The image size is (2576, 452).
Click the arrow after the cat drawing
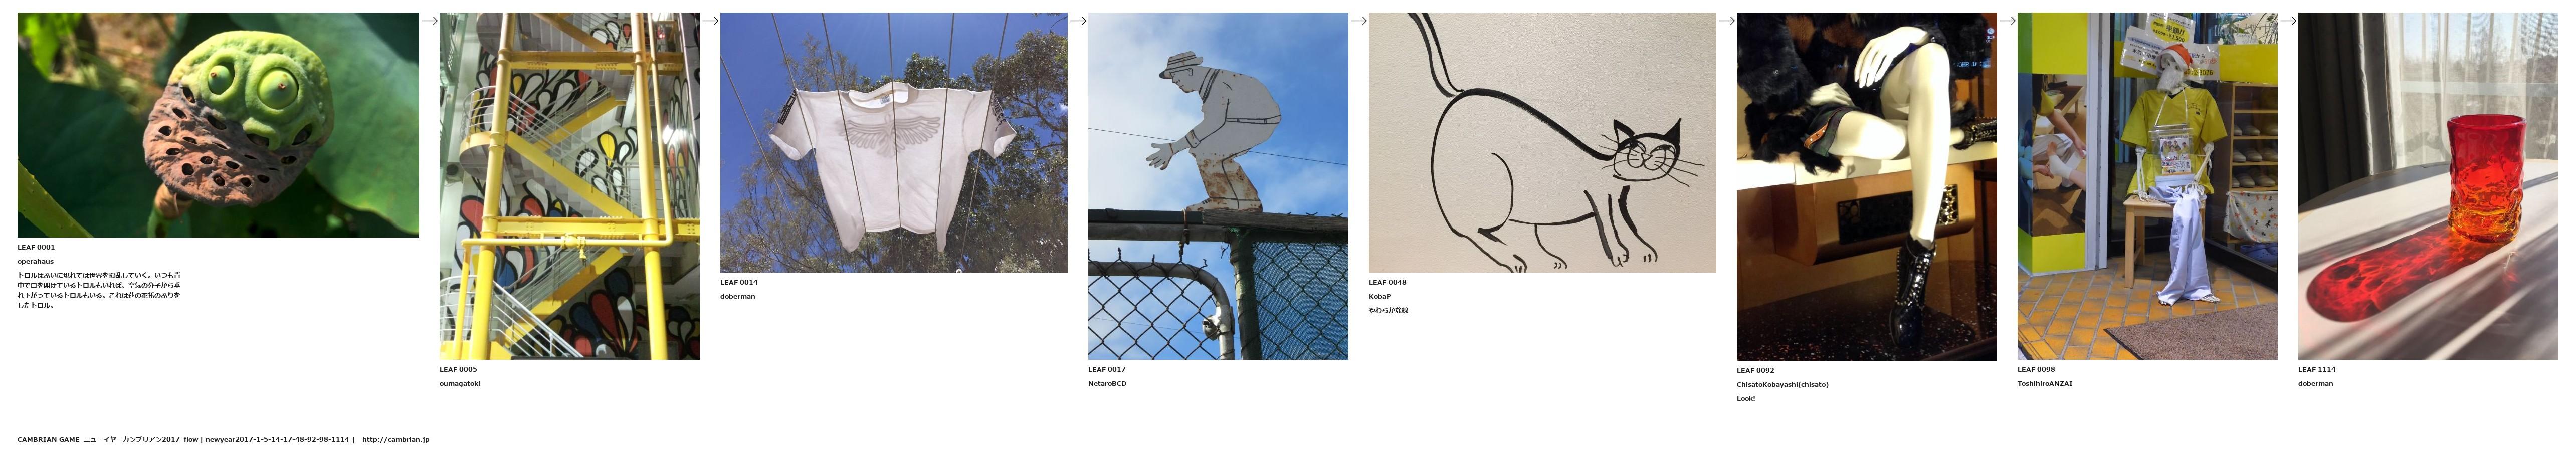click(1726, 20)
